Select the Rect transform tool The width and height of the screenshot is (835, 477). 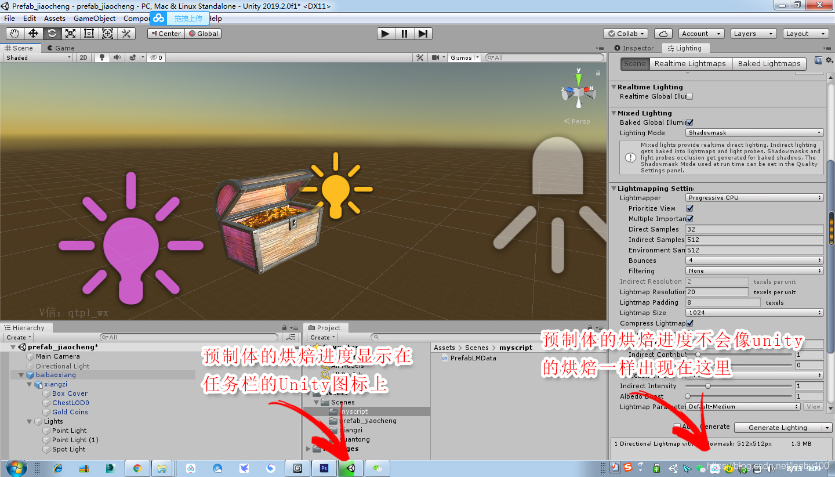click(x=89, y=34)
